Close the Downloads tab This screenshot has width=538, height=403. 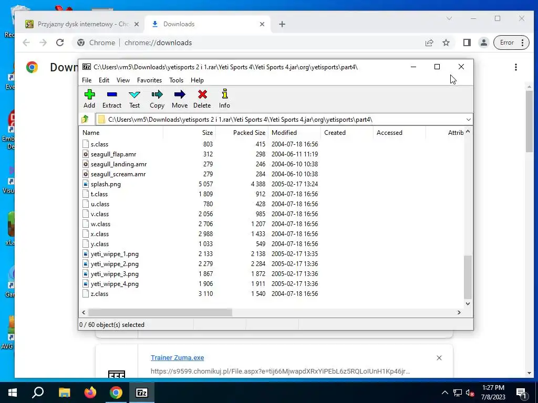262,24
